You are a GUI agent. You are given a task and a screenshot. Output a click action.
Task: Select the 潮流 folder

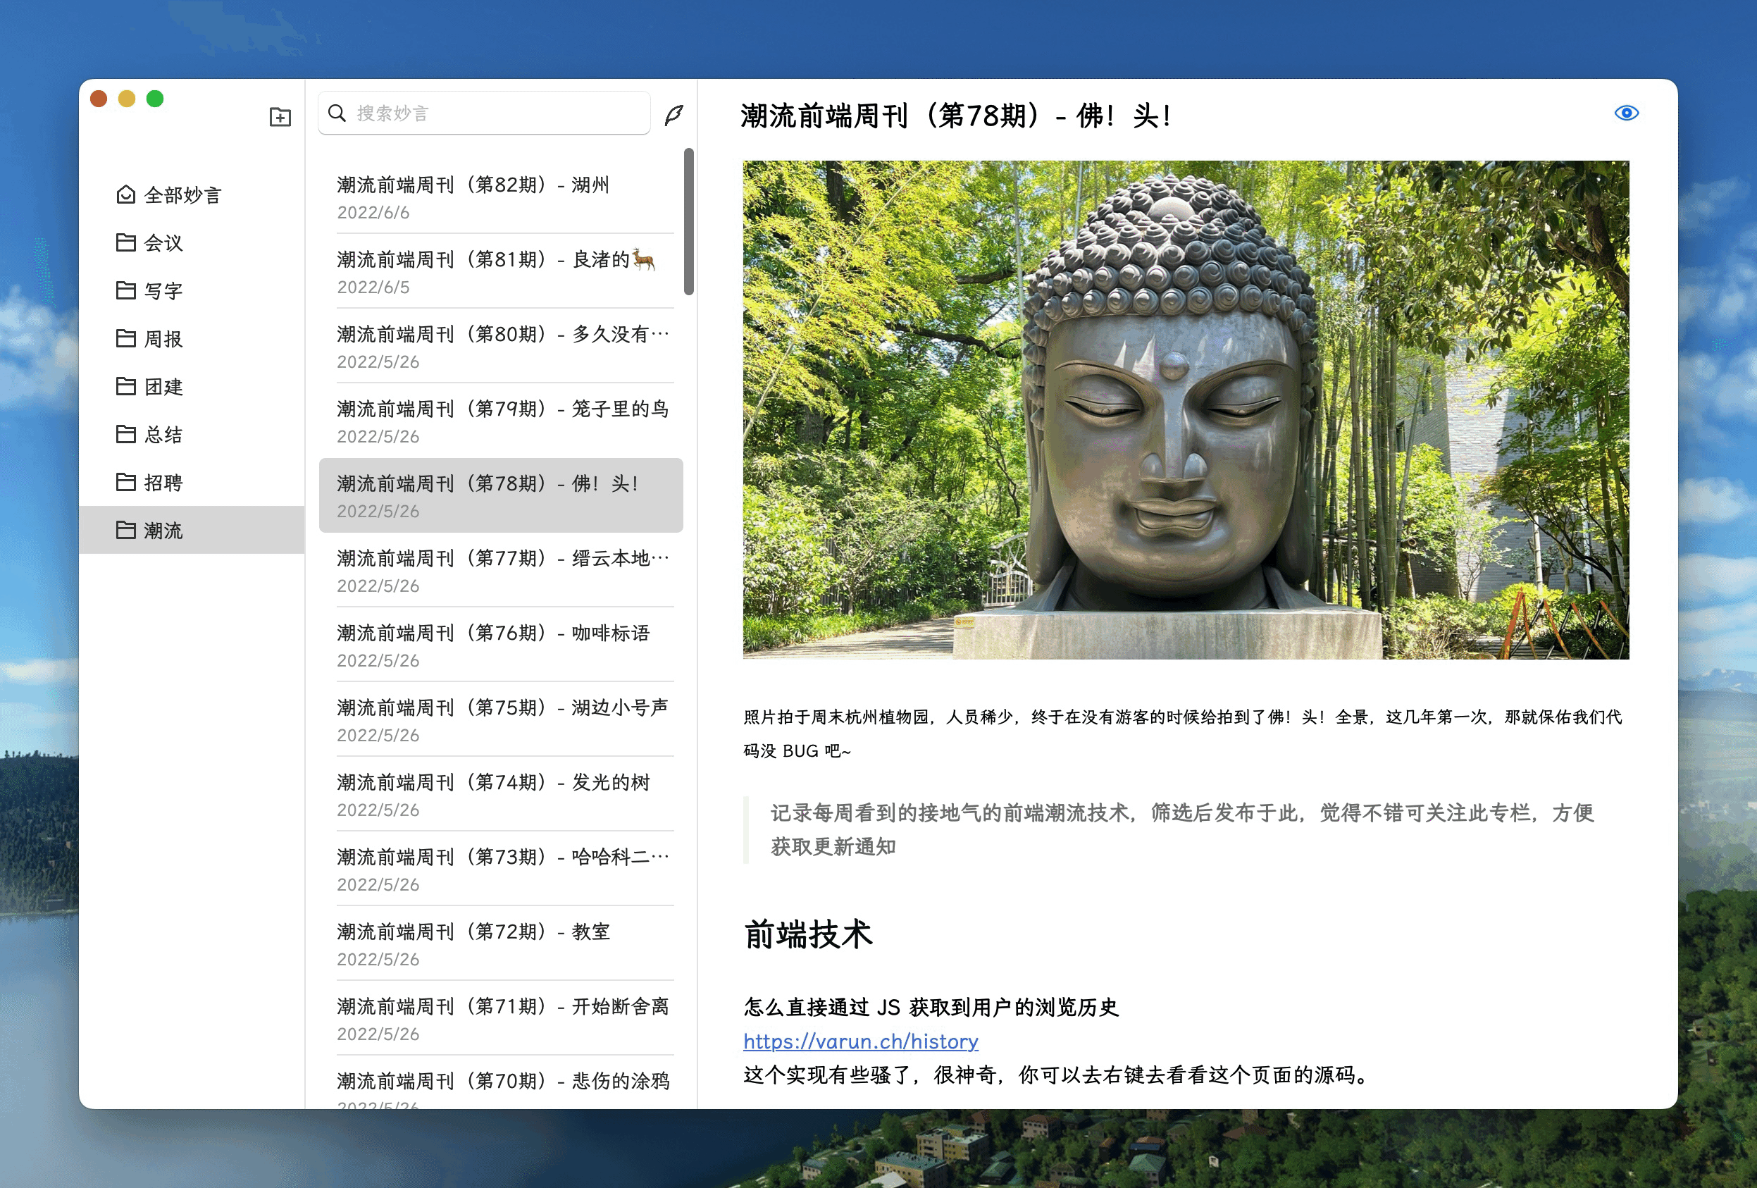(163, 530)
